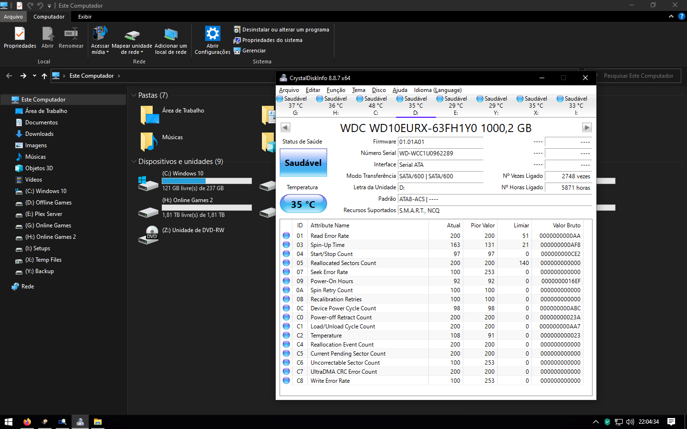Image resolution: width=687 pixels, height=429 pixels.
Task: Switch to the Exibir ribbon tab
Action: tap(85, 17)
